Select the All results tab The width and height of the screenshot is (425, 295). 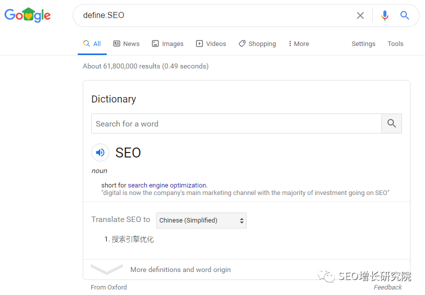click(93, 44)
